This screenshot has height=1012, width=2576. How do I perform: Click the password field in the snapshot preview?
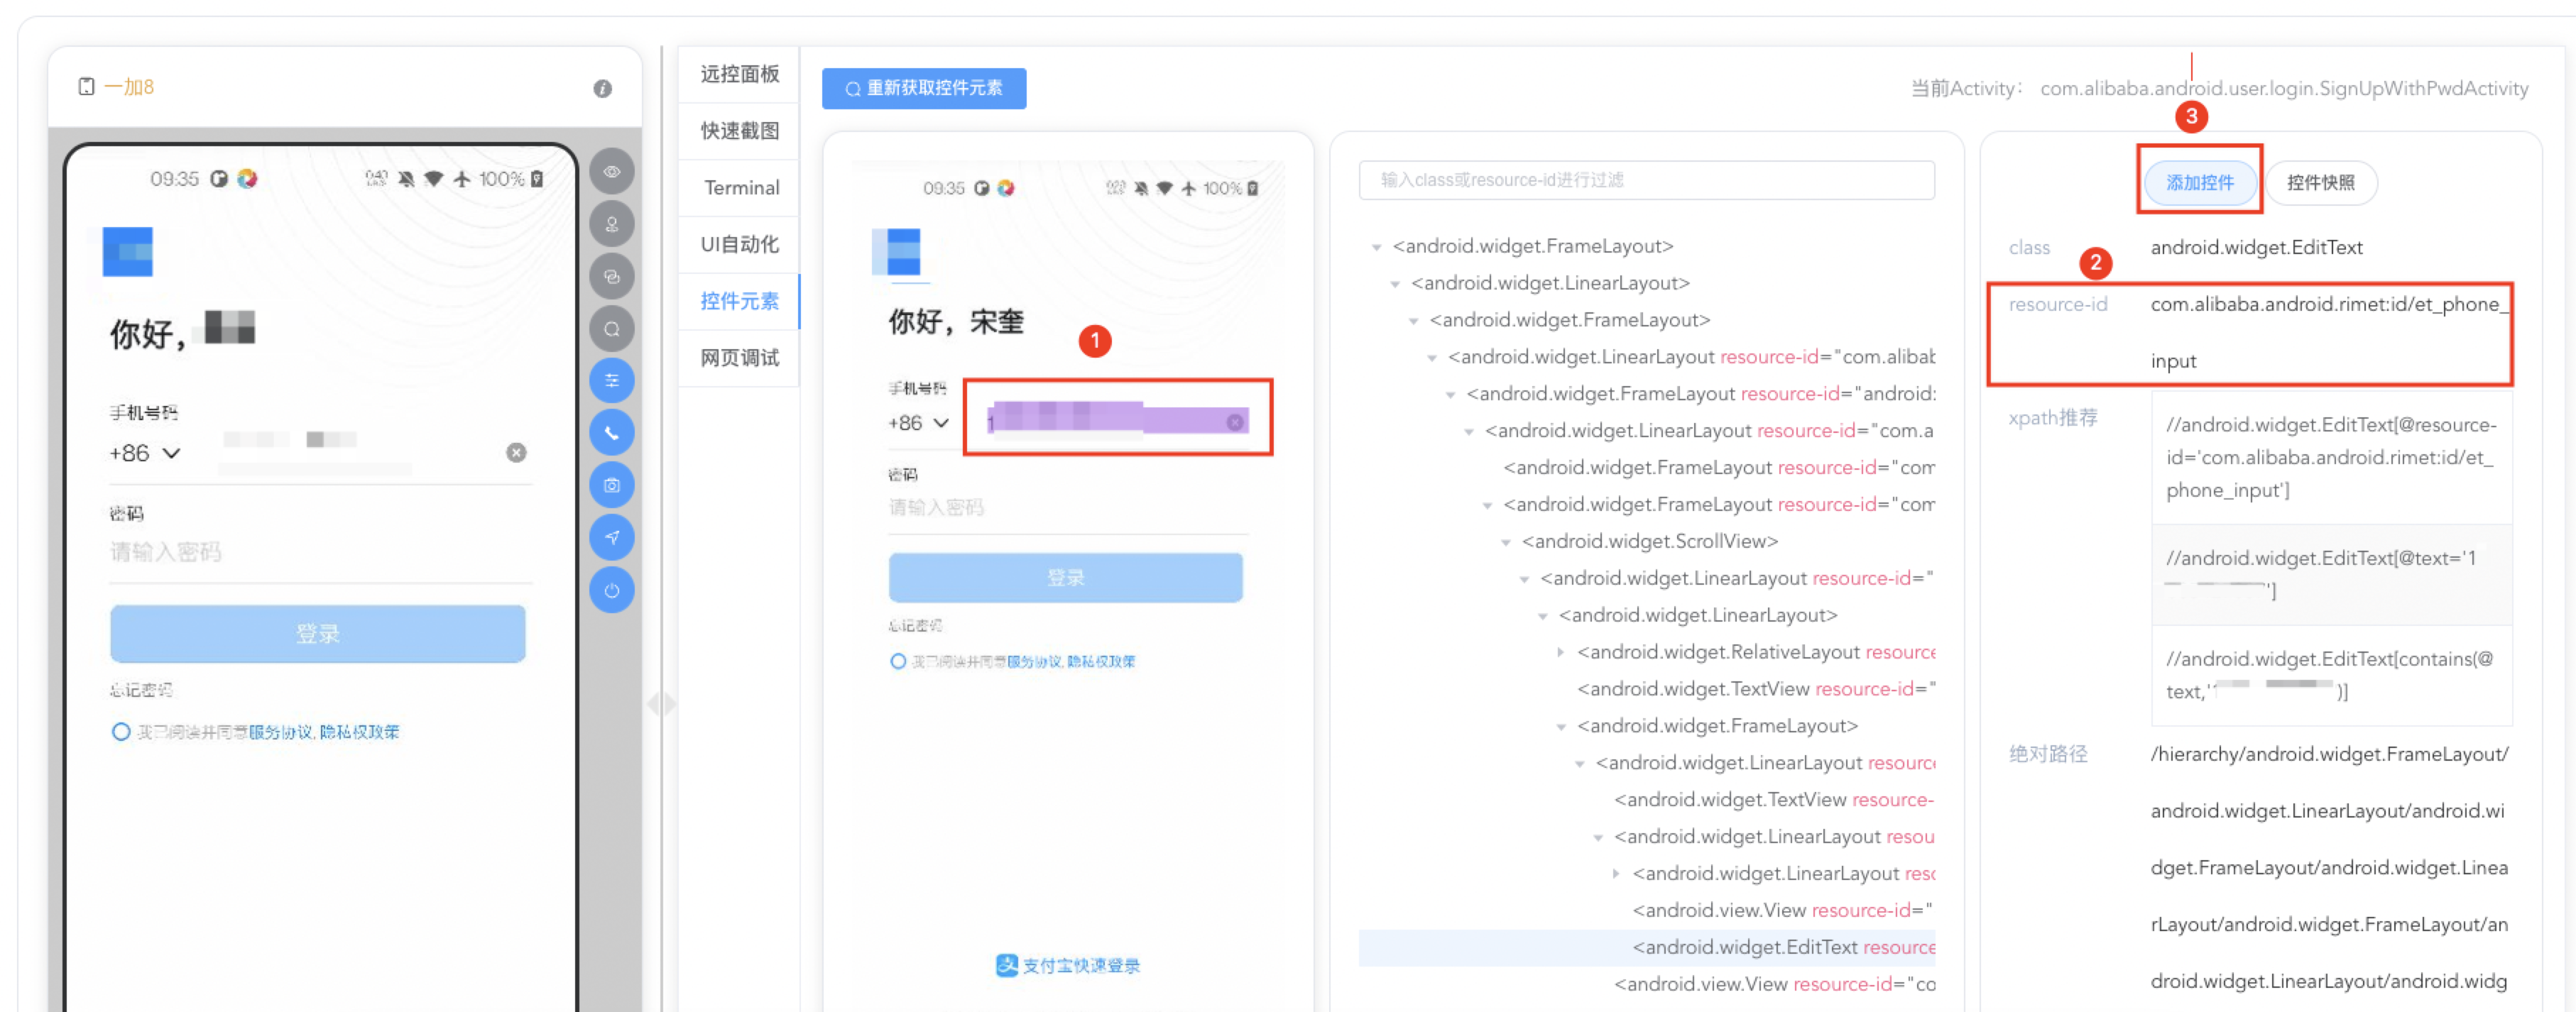(1067, 507)
